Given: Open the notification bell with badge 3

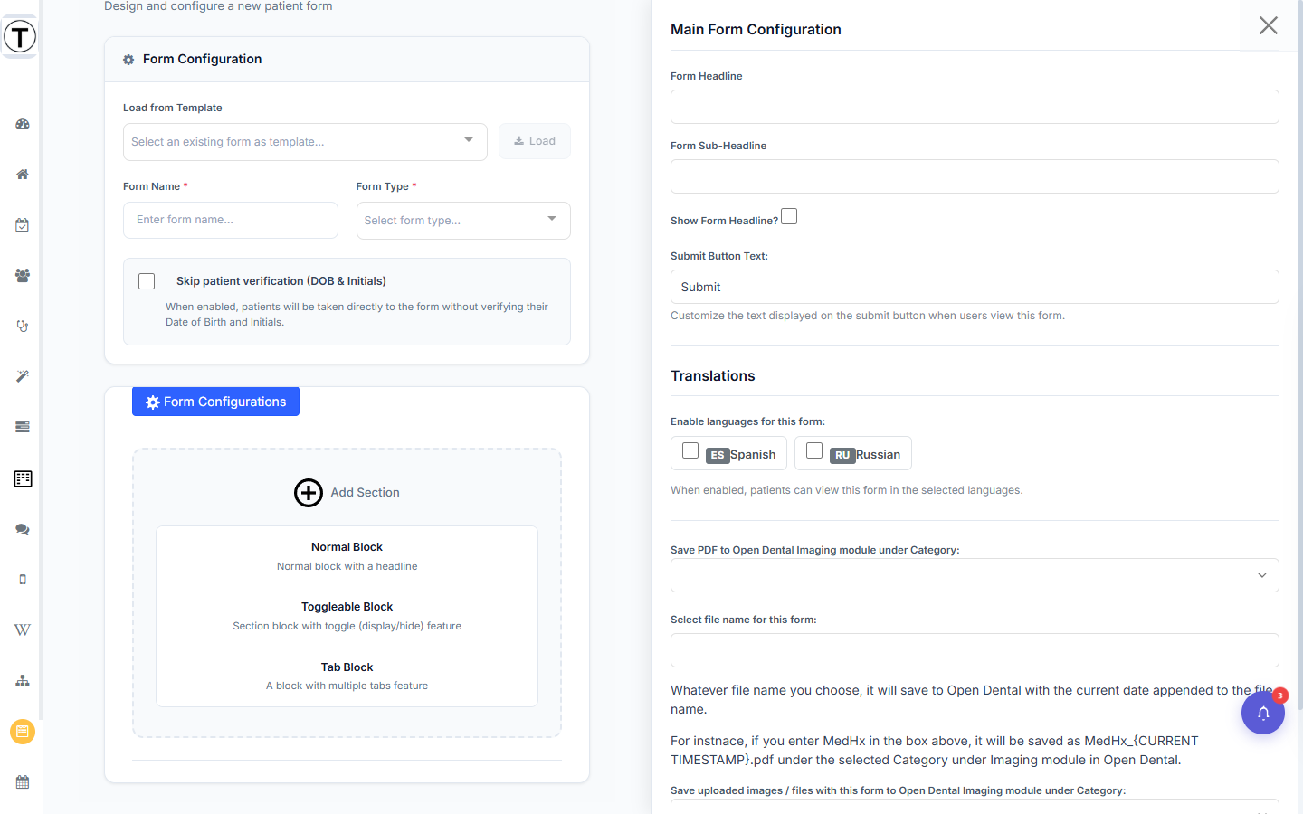Looking at the screenshot, I should point(1263,713).
